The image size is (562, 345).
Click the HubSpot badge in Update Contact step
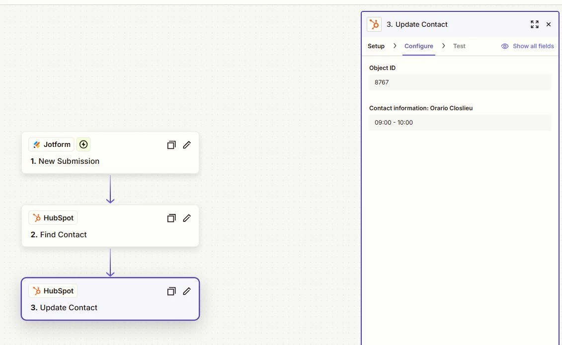pyautogui.click(x=53, y=291)
